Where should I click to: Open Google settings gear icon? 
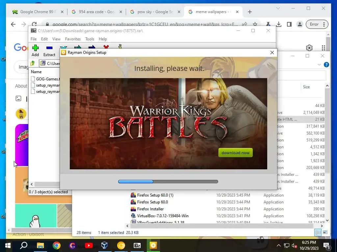coord(309,48)
